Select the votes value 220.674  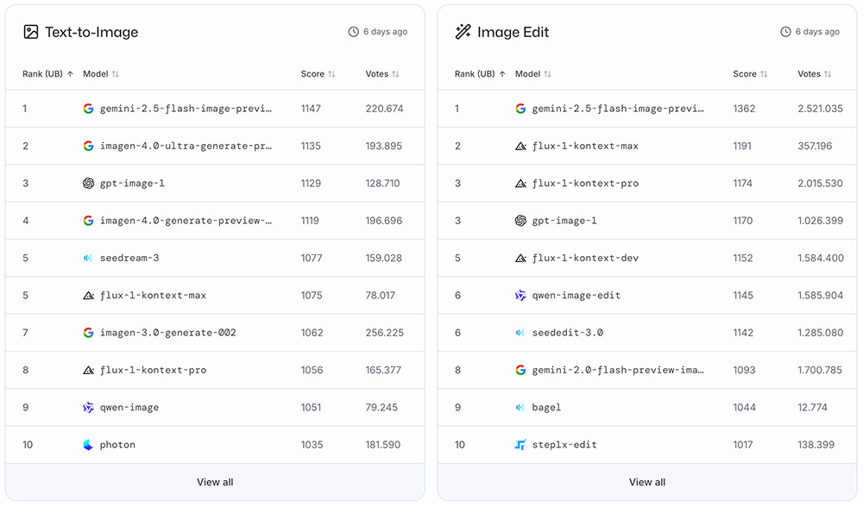tap(385, 109)
